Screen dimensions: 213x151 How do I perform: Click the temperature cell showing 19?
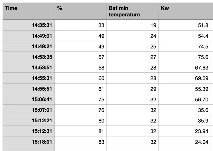[x=153, y=25]
